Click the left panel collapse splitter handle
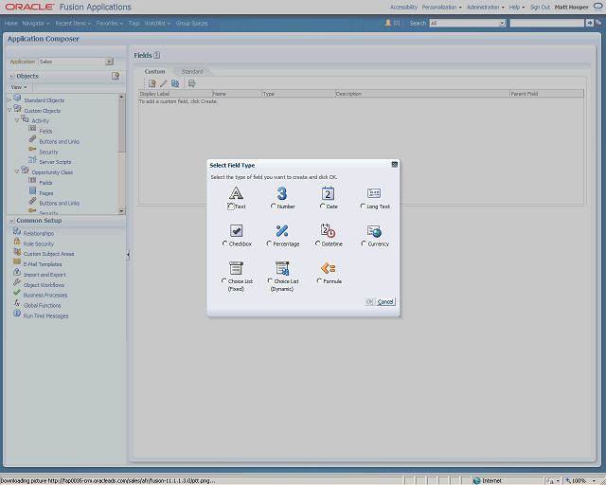 [128, 255]
